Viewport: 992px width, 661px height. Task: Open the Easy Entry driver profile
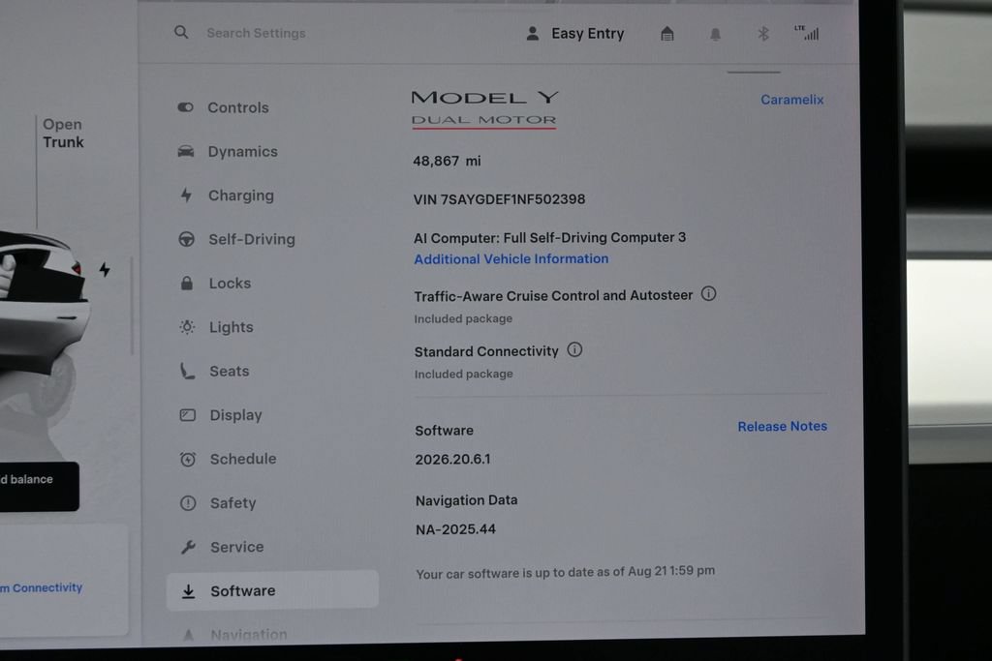coord(575,34)
